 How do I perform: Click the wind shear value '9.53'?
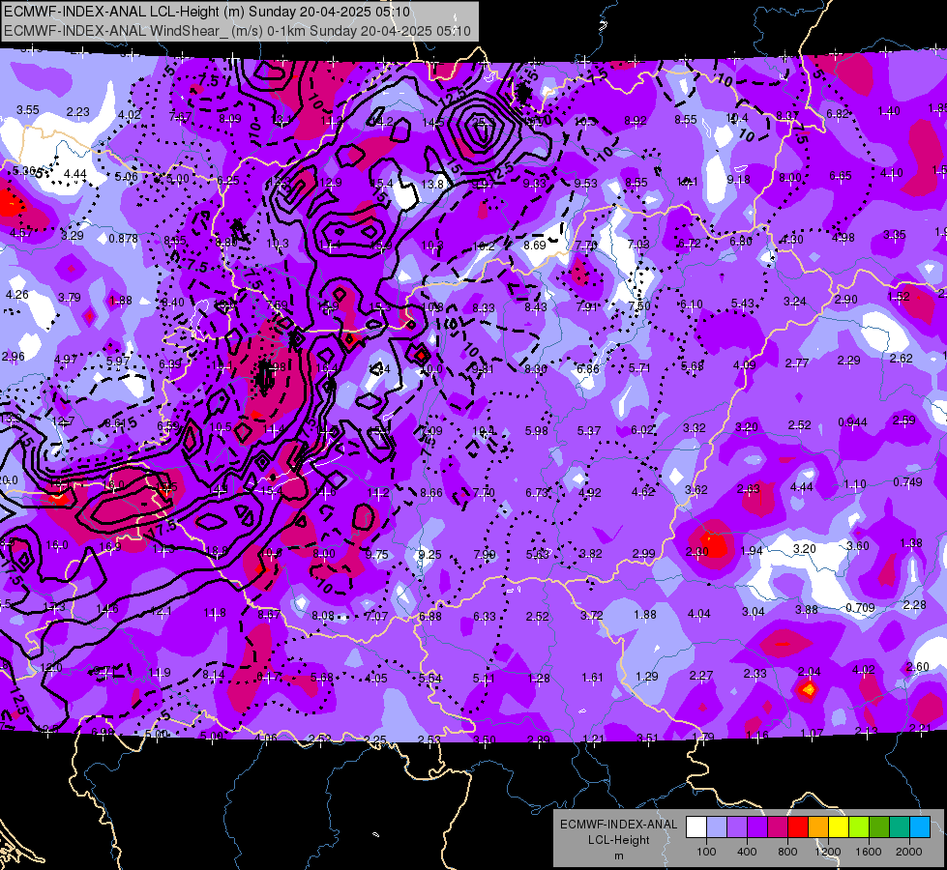585,183
